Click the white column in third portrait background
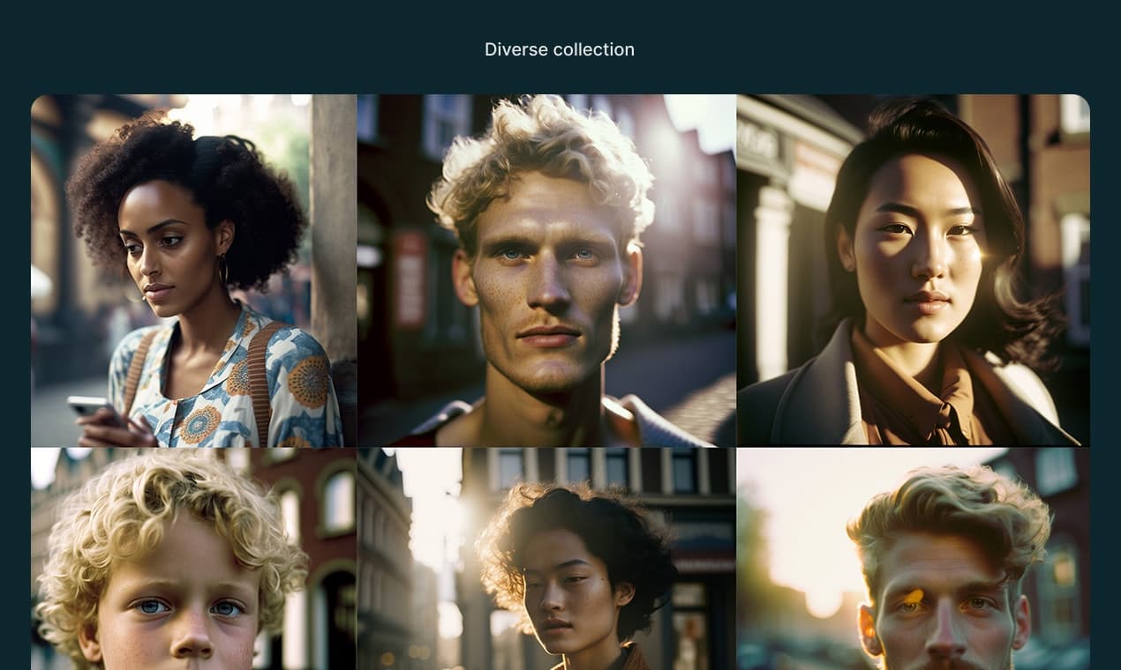 click(x=770, y=282)
